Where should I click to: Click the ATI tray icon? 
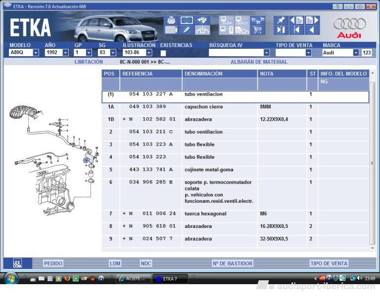click(322, 278)
